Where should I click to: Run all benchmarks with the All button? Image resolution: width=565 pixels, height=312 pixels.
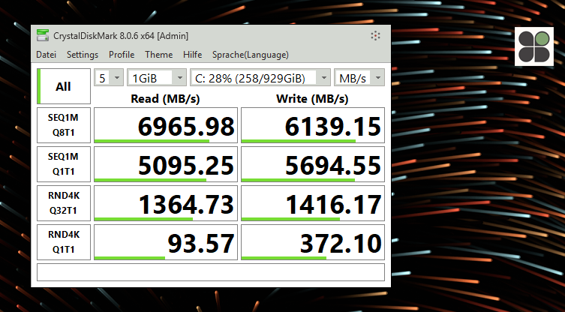64,86
